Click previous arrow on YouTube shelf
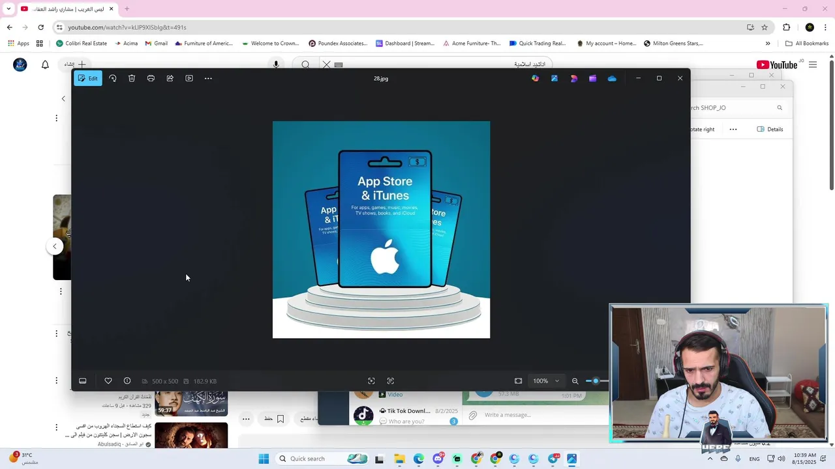The width and height of the screenshot is (835, 469). click(55, 246)
